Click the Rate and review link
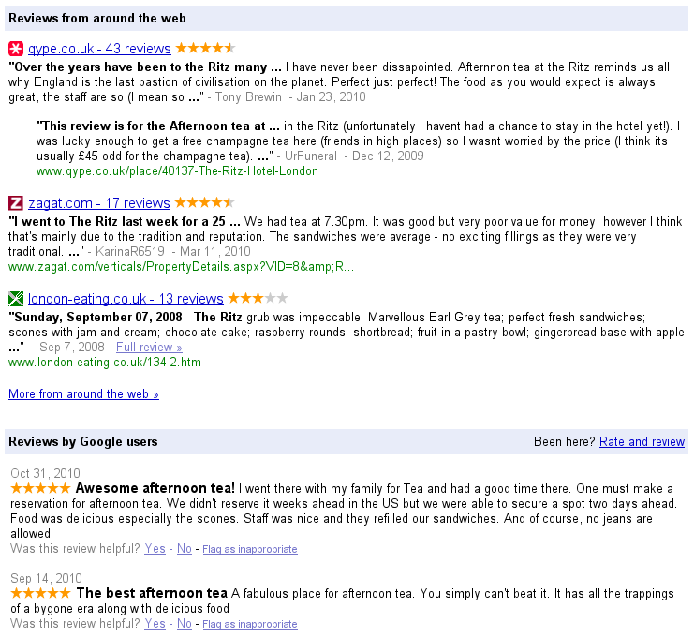 (642, 442)
